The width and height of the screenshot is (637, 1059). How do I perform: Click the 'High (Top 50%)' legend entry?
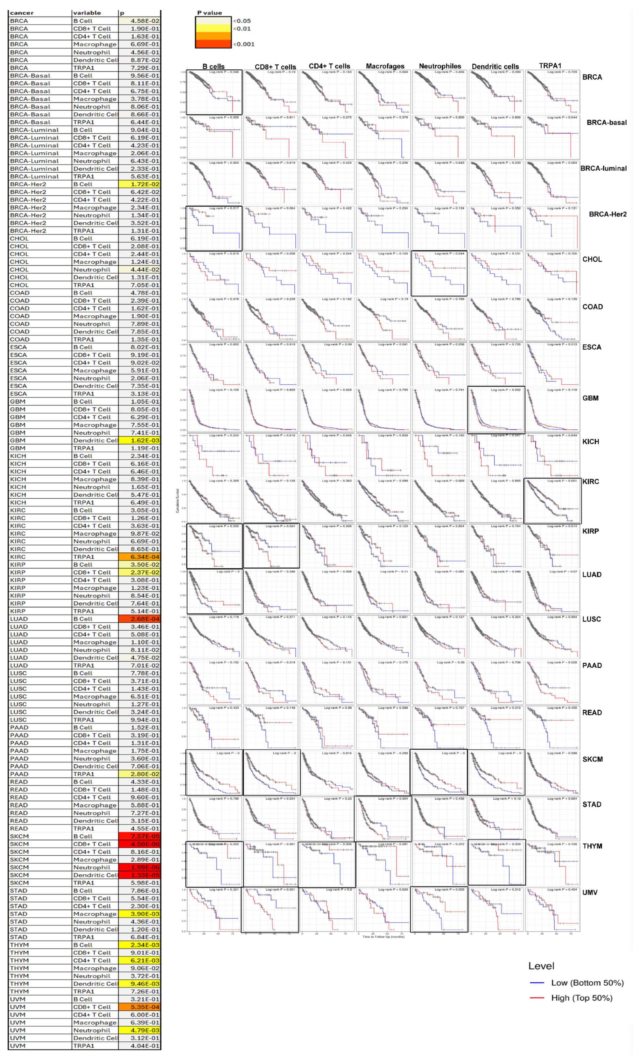tap(571, 998)
